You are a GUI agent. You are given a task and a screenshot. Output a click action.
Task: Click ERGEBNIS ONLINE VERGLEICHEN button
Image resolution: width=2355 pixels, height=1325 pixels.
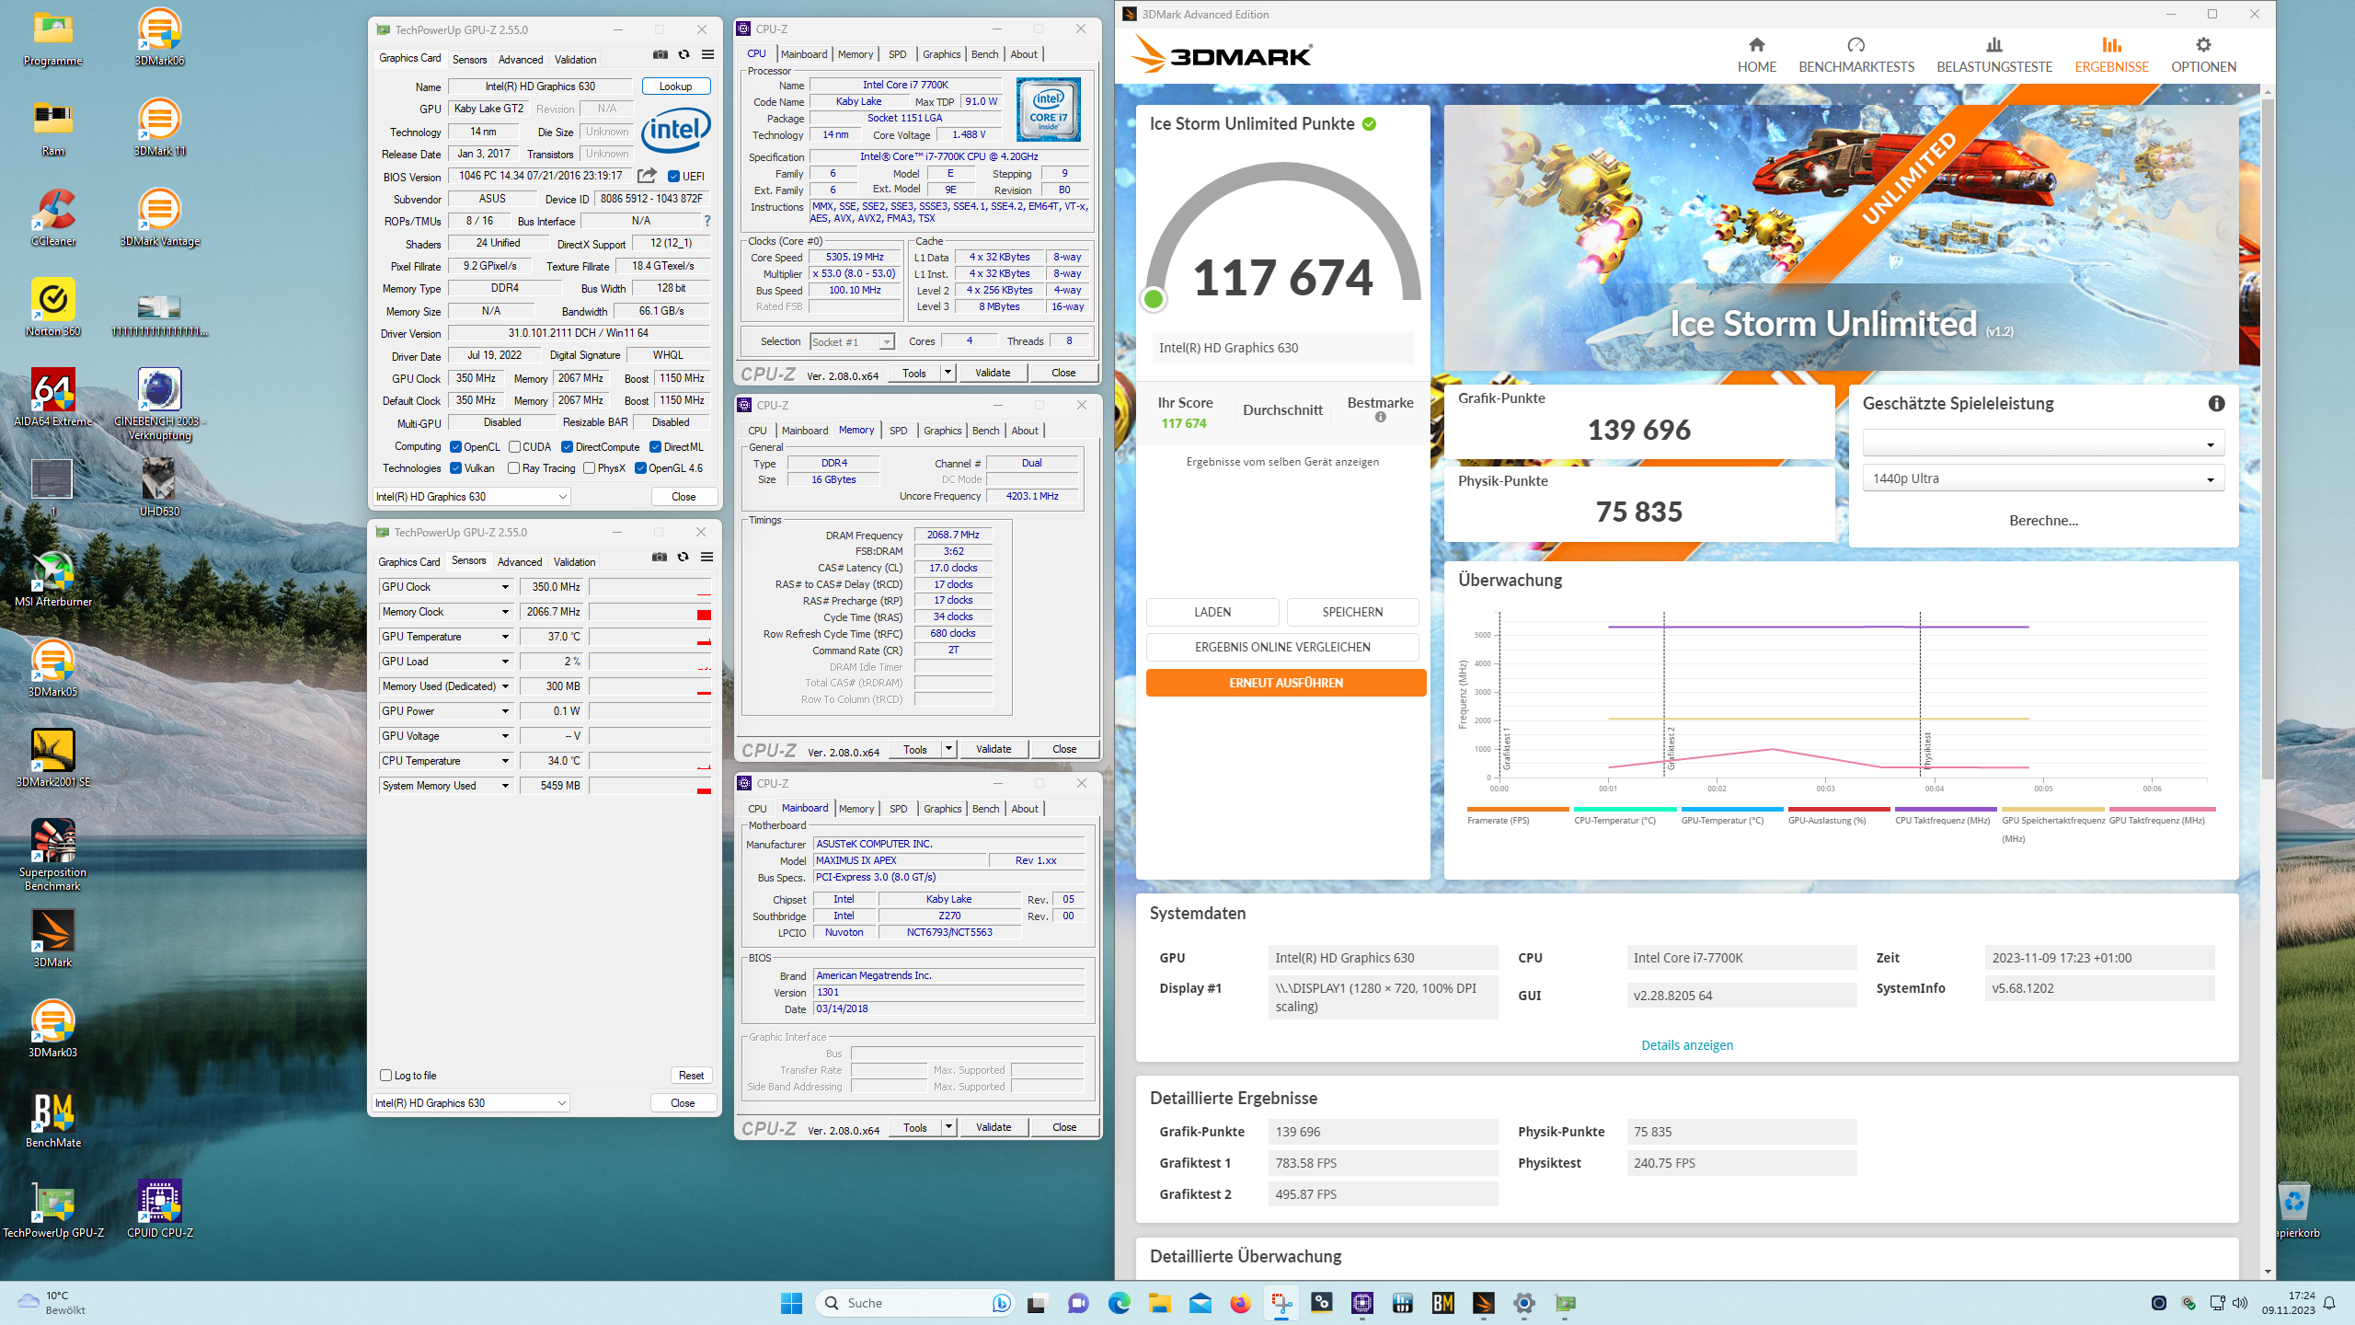tap(1282, 647)
